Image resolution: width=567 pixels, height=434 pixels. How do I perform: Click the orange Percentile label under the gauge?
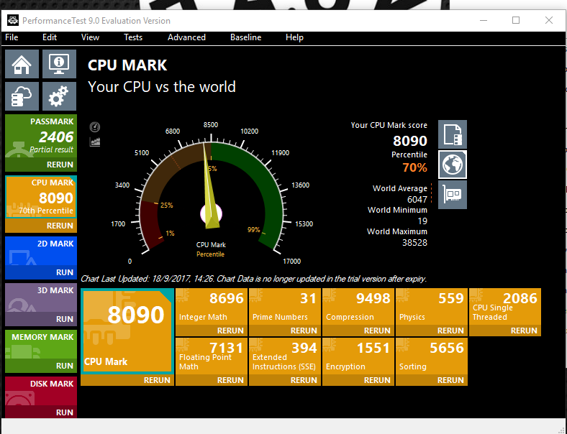click(x=210, y=254)
